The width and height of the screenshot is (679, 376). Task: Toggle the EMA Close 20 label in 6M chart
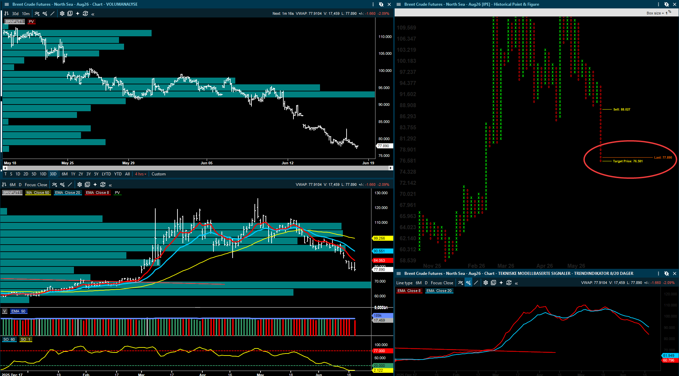click(x=68, y=193)
